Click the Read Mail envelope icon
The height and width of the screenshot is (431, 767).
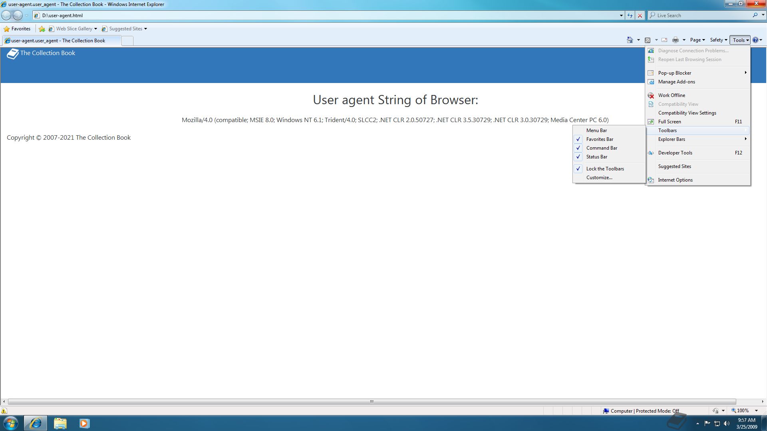click(664, 40)
